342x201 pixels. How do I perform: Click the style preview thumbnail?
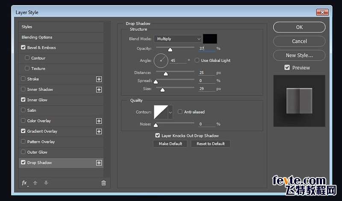pyautogui.click(x=299, y=101)
